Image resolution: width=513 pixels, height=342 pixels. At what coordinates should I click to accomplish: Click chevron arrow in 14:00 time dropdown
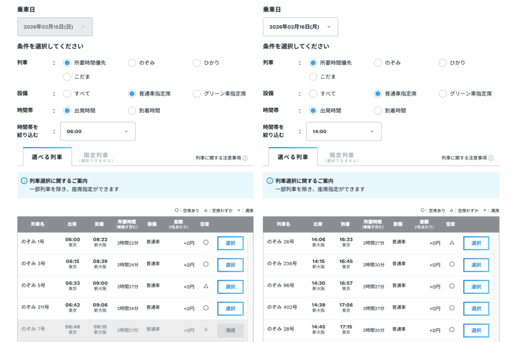(372, 131)
